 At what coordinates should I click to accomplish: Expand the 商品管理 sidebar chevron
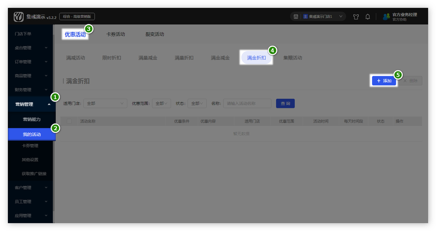click(x=46, y=76)
